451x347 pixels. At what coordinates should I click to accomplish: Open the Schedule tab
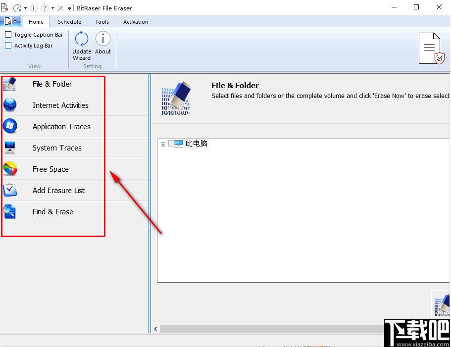[69, 22]
